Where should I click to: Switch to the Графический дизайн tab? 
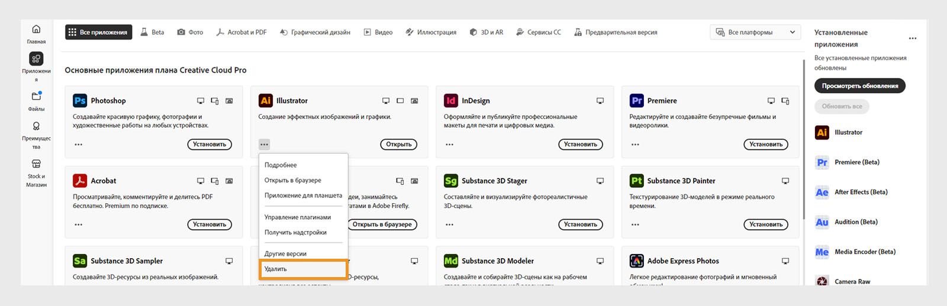[x=315, y=32]
